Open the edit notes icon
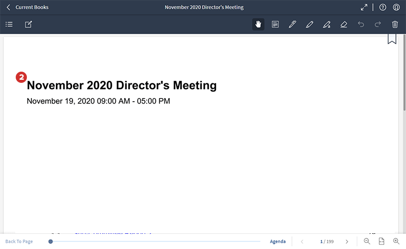The width and height of the screenshot is (406, 249). 28,24
